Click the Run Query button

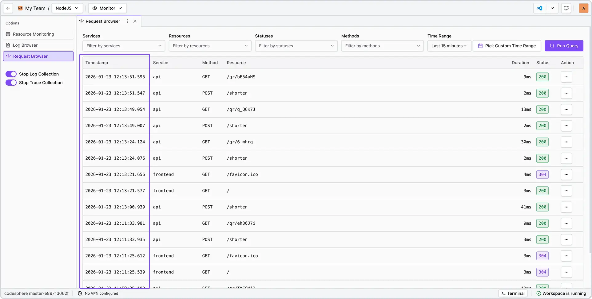point(564,46)
